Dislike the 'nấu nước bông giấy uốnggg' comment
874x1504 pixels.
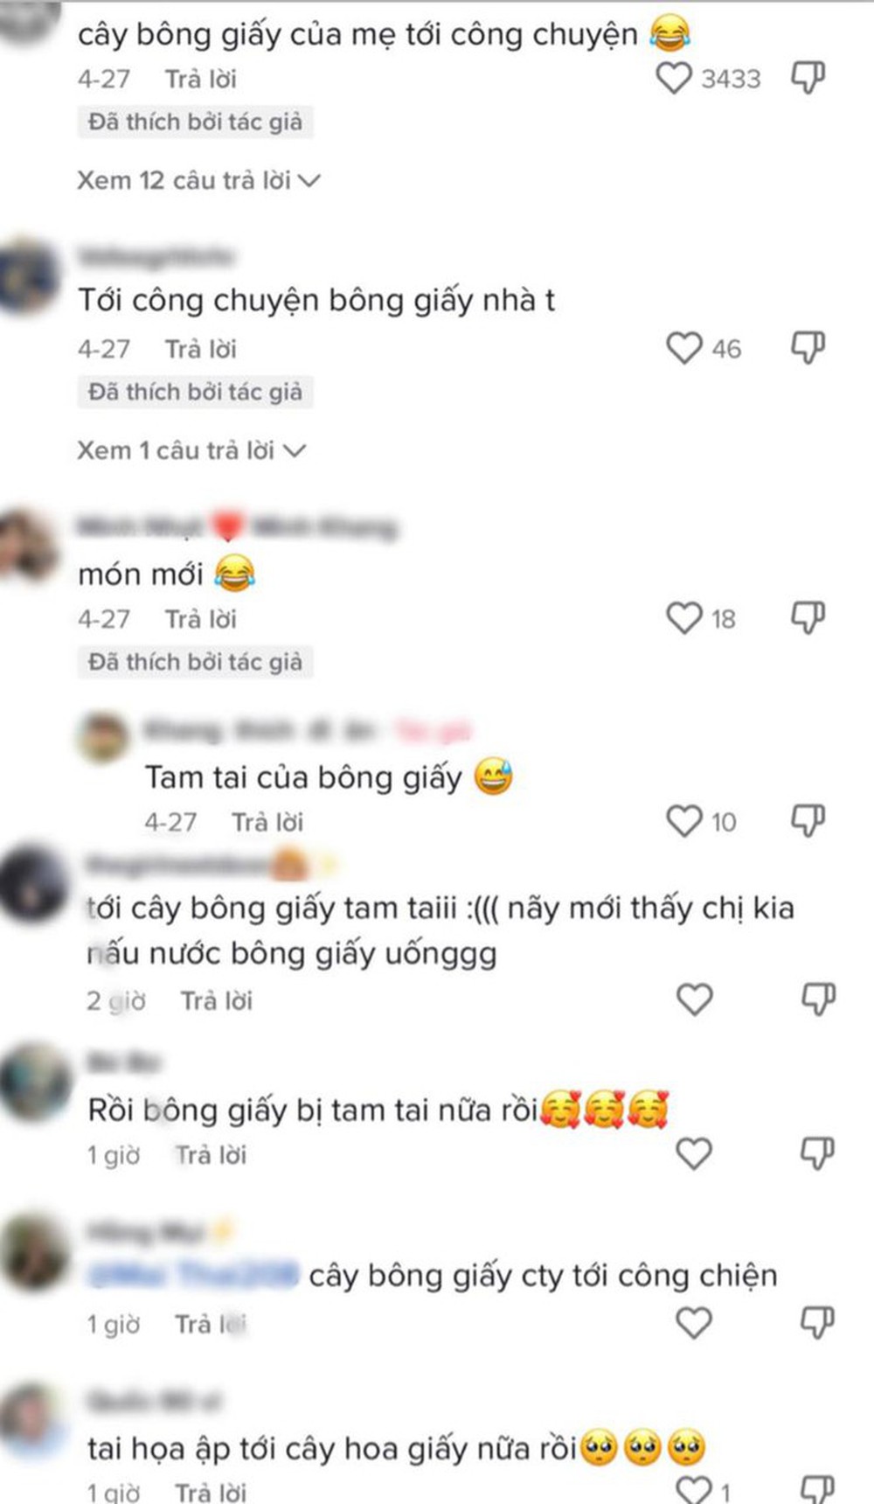click(x=819, y=999)
